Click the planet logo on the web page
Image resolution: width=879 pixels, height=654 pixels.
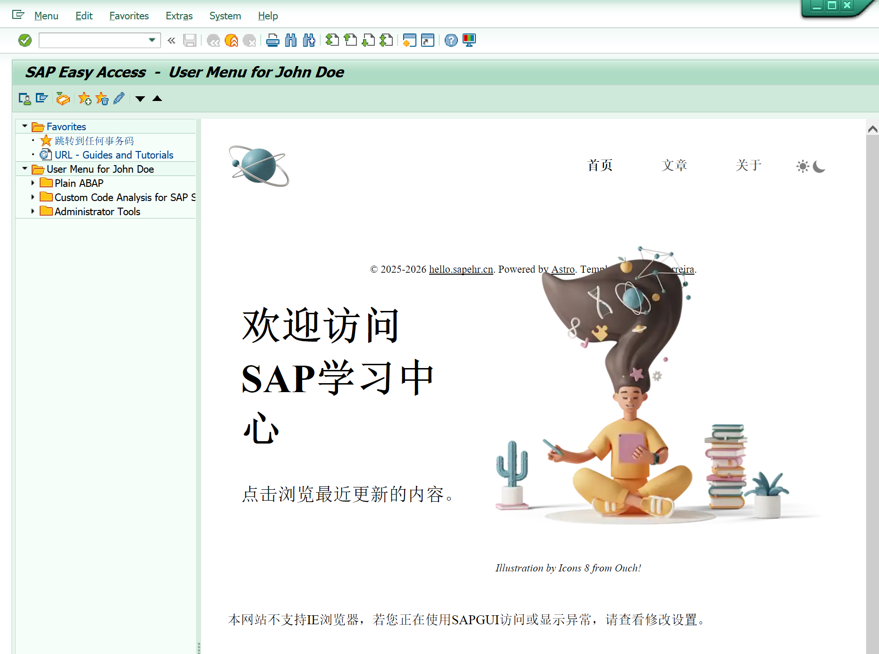tap(259, 166)
